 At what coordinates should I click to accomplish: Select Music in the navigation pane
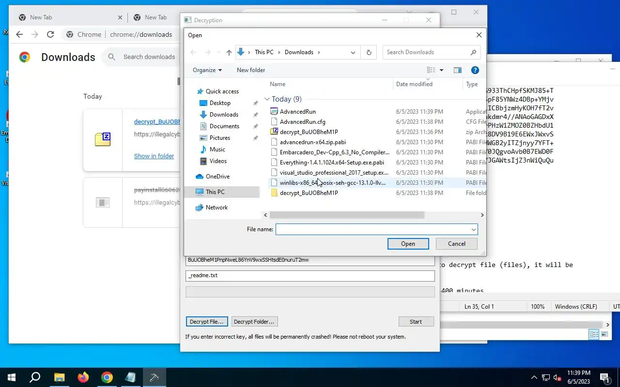point(217,149)
